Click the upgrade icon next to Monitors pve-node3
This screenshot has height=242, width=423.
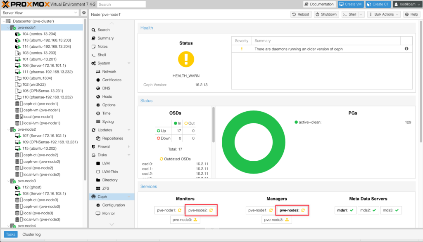(195, 220)
